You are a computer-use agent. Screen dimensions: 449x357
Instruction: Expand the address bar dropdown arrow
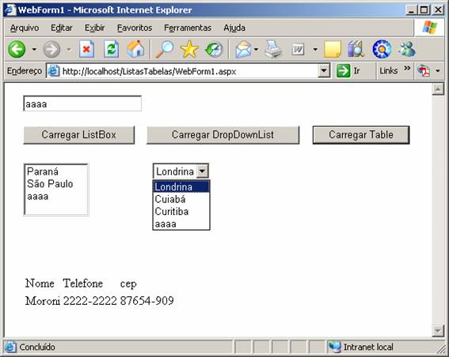[324, 70]
